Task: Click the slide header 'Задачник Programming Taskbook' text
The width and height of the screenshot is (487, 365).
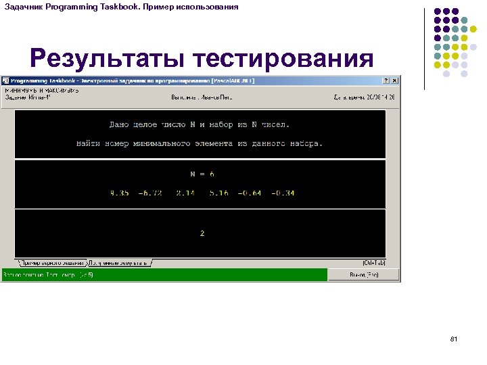Action: (122, 7)
